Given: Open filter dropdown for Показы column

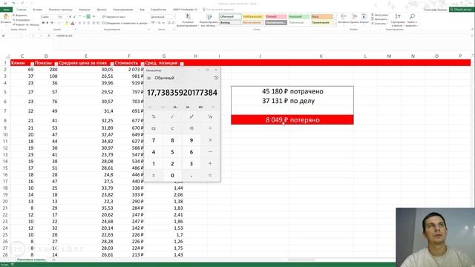Looking at the screenshot, I should pos(56,64).
